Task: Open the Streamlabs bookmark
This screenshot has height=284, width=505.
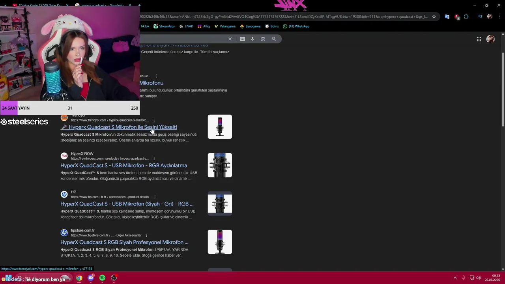Action: coord(164,26)
